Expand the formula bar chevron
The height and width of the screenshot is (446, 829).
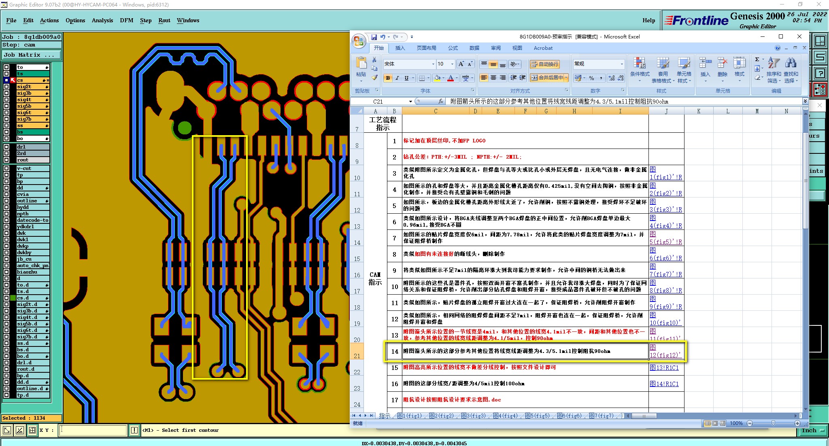(x=805, y=101)
